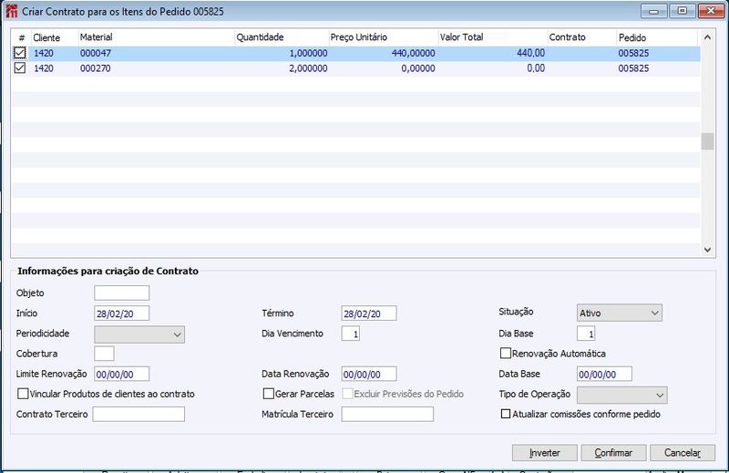Click the scroll up arrow of the grid

click(707, 37)
